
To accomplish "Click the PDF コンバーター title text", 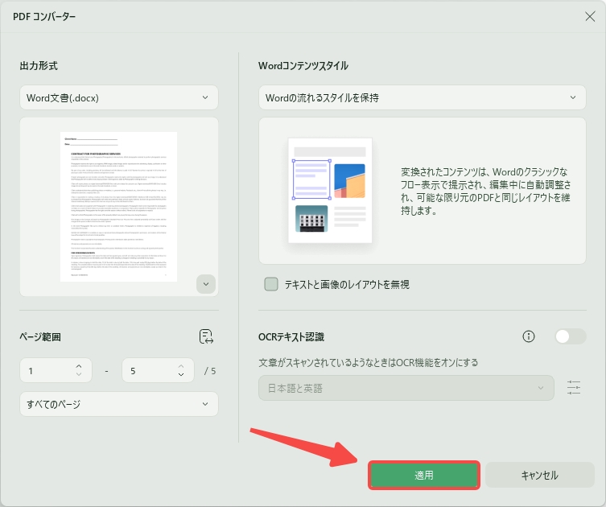I will click(x=44, y=17).
